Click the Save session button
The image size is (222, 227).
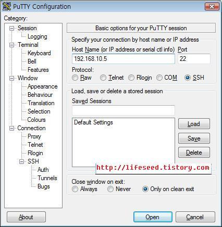pos(194,138)
